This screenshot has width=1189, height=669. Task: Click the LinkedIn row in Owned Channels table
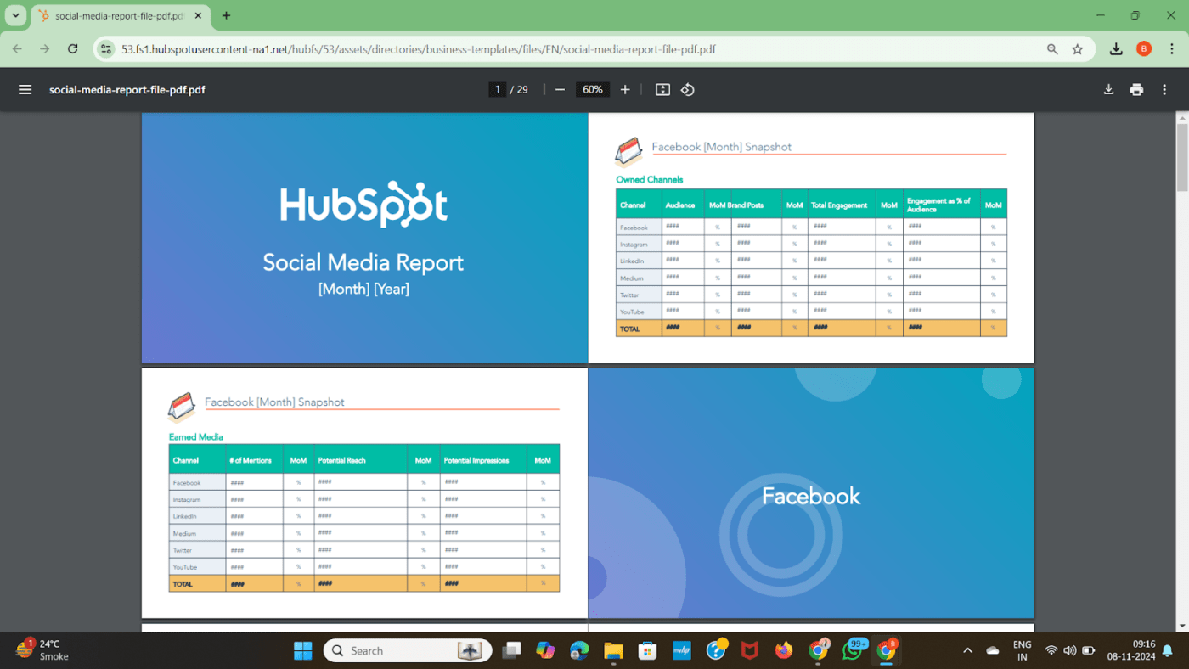coord(811,261)
